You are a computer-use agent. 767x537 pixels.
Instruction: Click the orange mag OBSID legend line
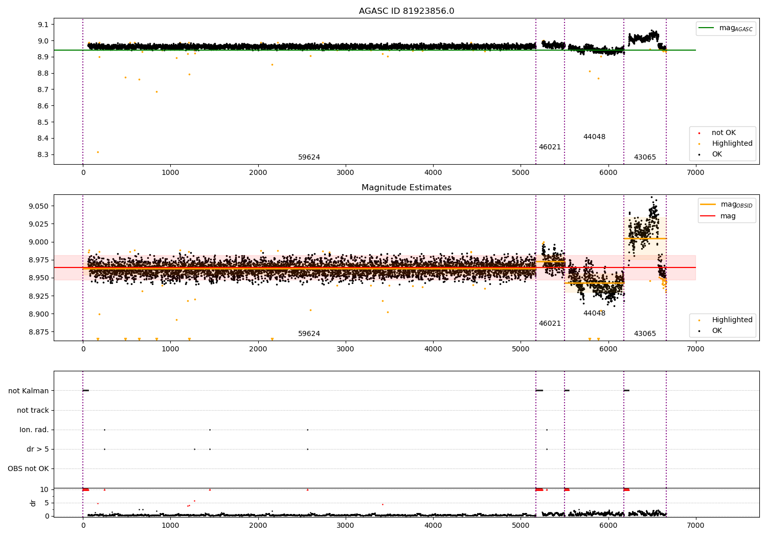point(708,205)
